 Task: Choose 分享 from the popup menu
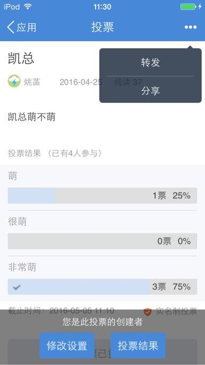(151, 90)
